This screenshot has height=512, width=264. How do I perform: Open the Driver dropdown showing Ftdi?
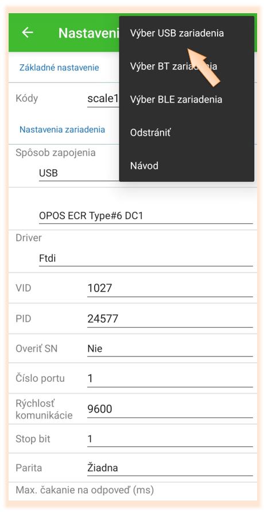pos(146,259)
